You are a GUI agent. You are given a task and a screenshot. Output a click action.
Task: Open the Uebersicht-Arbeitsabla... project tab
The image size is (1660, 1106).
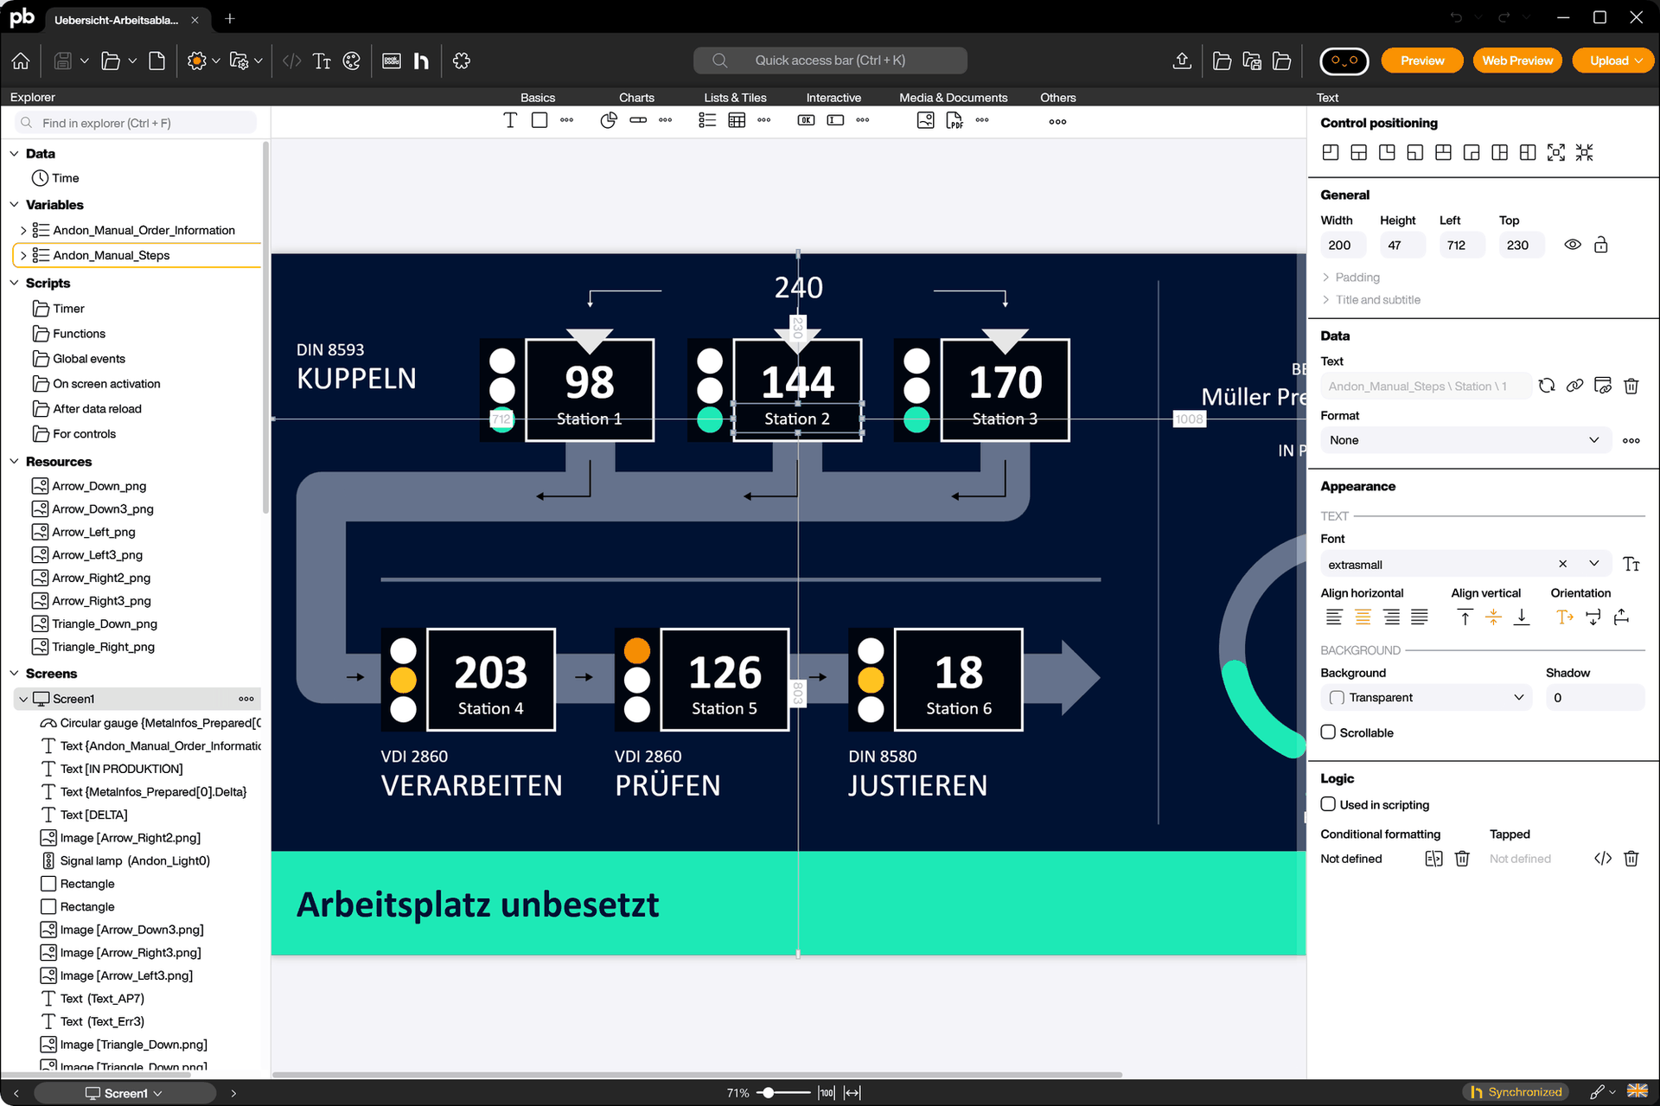(x=116, y=19)
